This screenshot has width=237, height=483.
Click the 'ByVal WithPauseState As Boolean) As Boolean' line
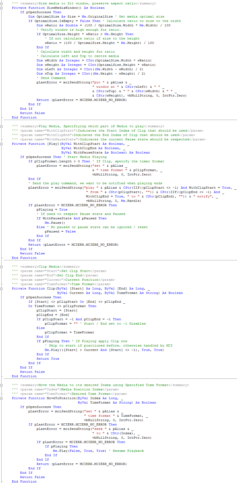106,153
